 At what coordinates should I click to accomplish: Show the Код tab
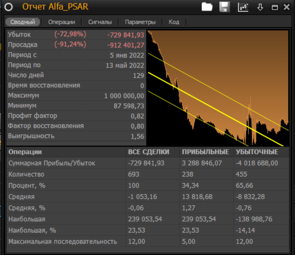(x=174, y=22)
